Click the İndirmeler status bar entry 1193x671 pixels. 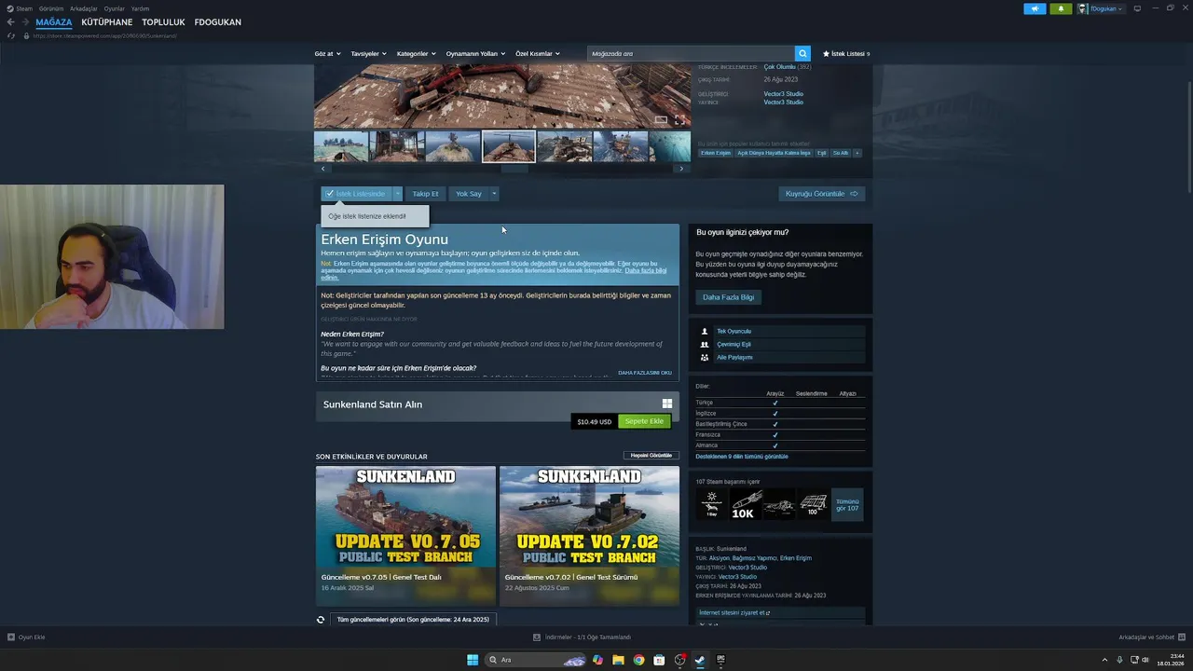click(583, 637)
